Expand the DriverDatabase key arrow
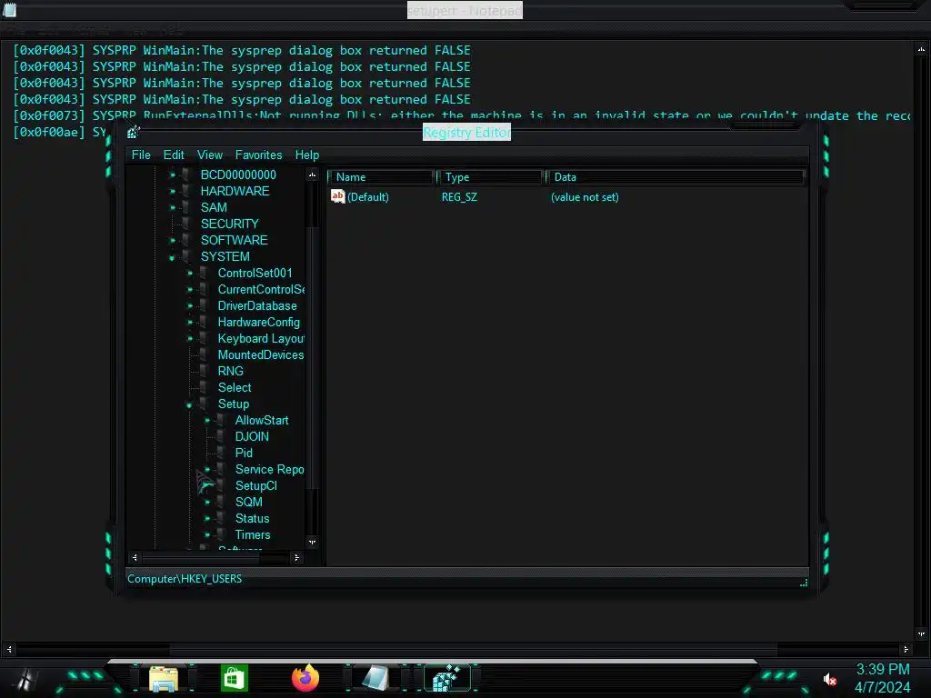 coord(190,305)
